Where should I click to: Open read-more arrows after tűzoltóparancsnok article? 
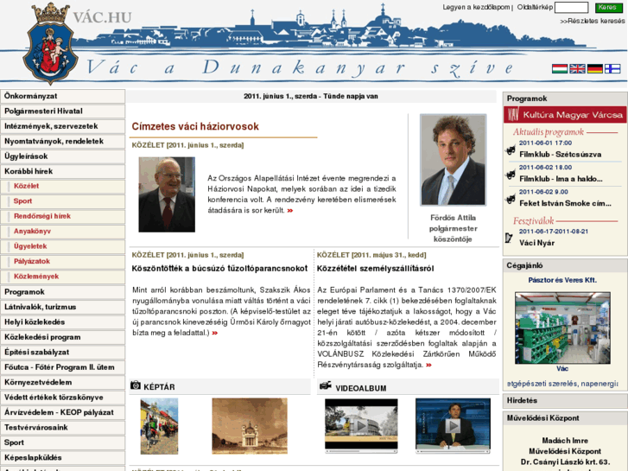tap(215, 333)
